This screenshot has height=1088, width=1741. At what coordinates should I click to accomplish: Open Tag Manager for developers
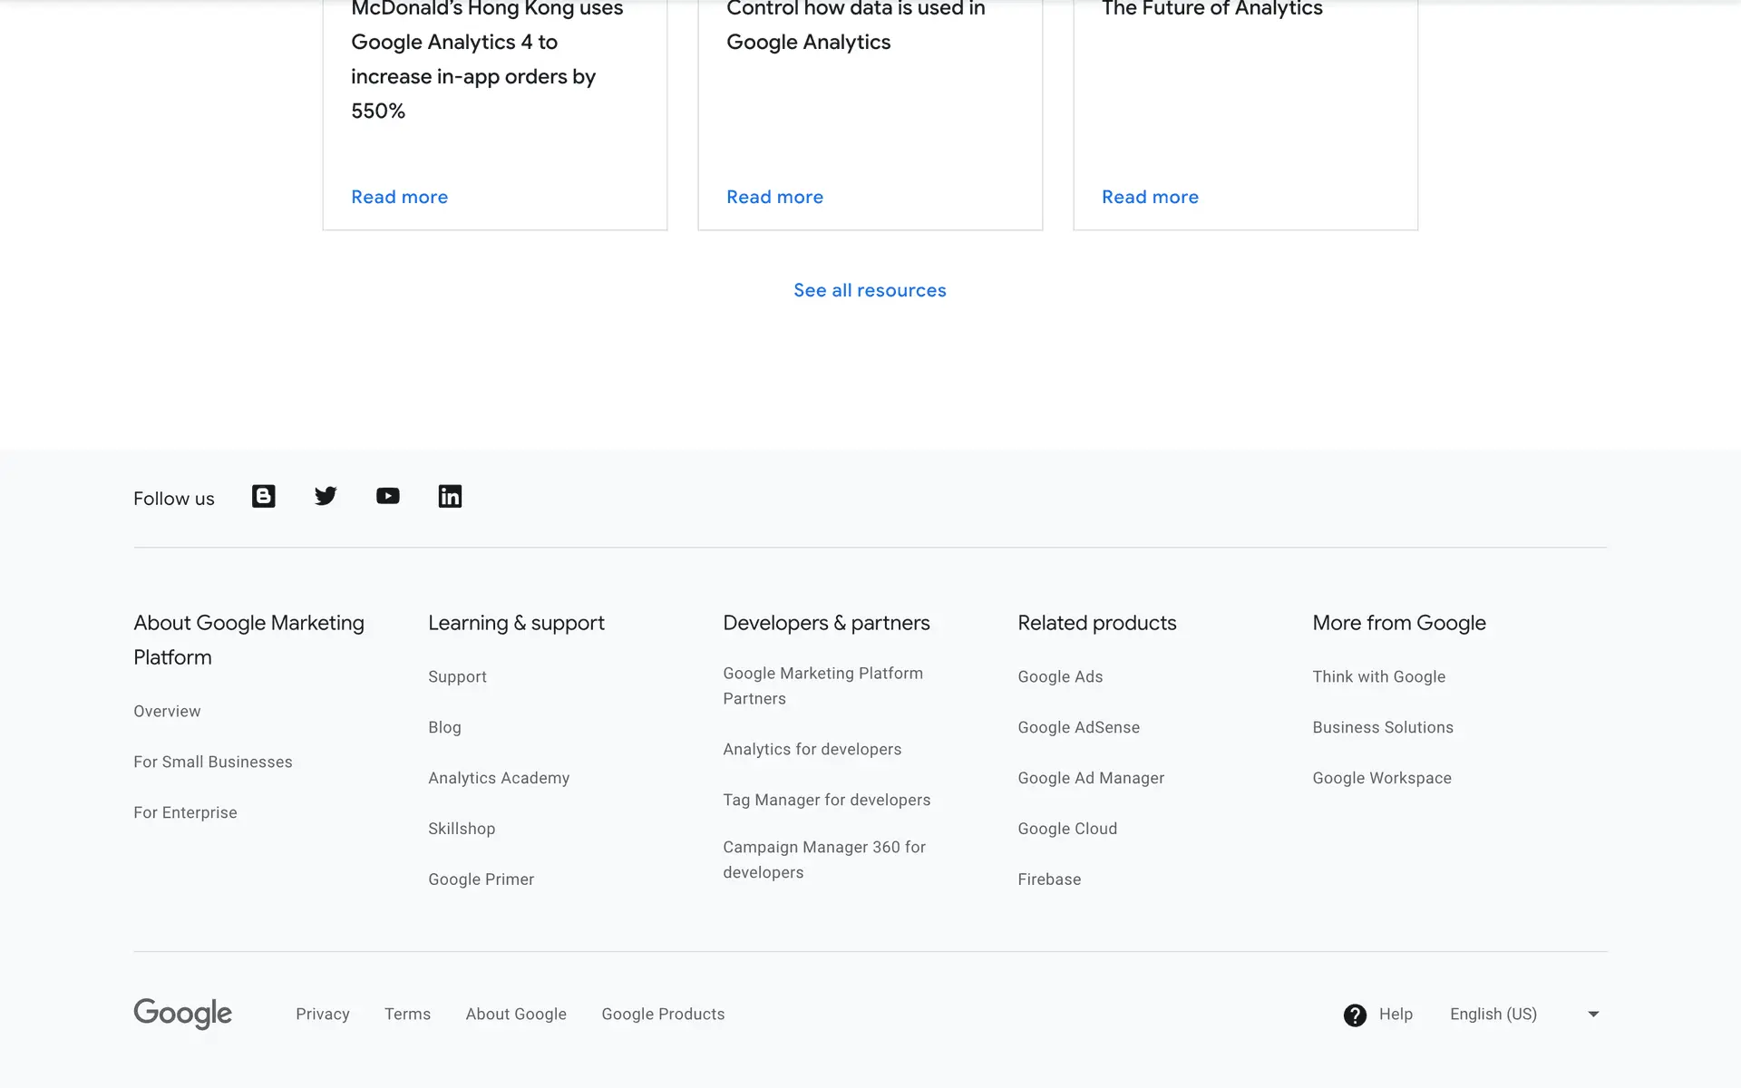(x=826, y=800)
